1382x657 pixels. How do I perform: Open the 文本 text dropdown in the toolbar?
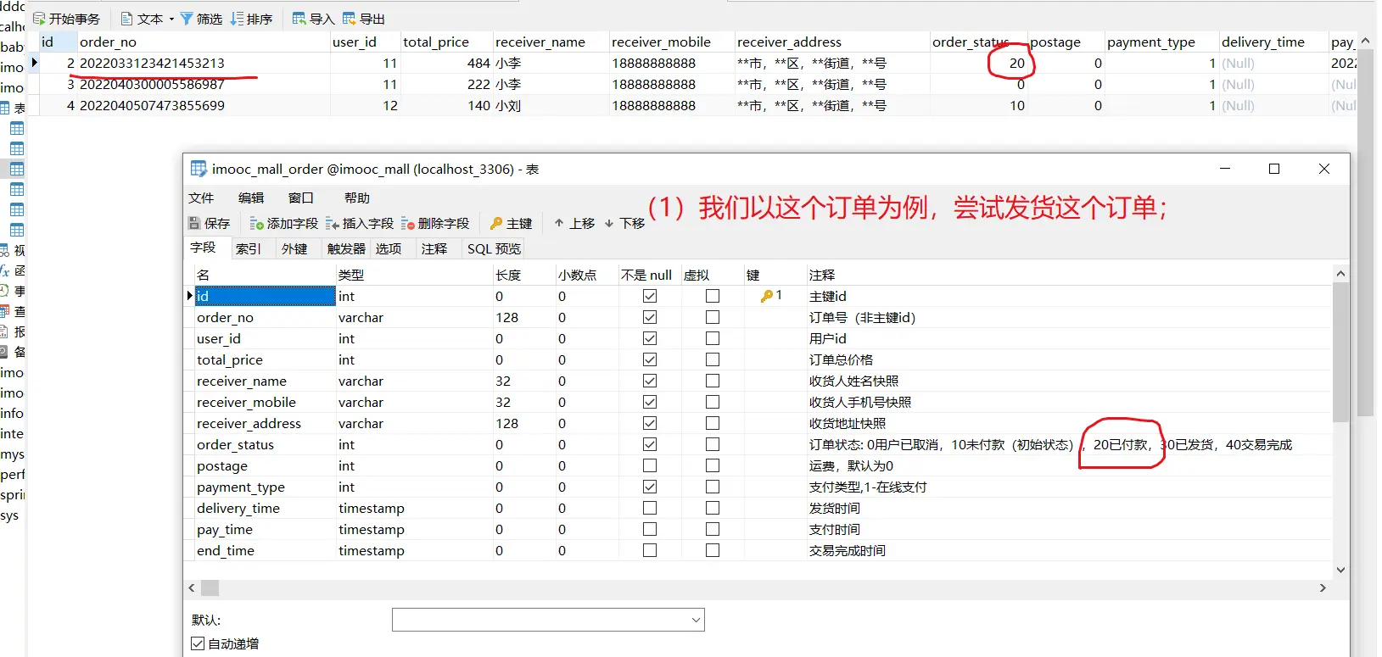click(x=148, y=19)
